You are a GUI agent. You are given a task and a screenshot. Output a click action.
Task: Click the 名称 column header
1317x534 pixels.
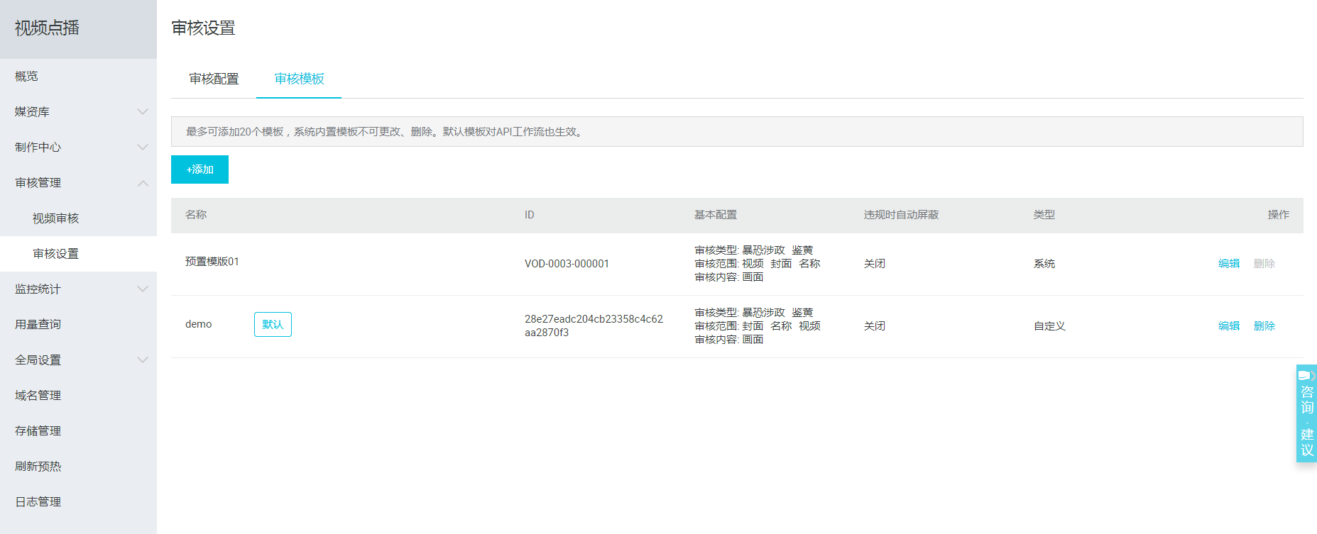click(196, 214)
